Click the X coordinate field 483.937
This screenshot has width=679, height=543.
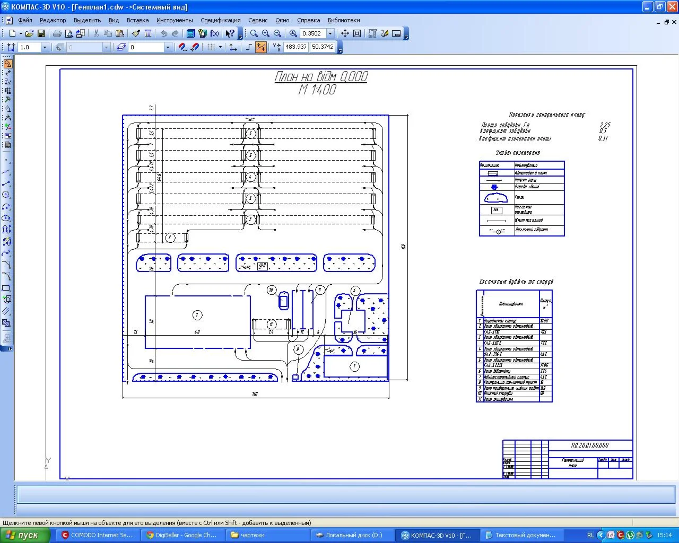(x=296, y=47)
